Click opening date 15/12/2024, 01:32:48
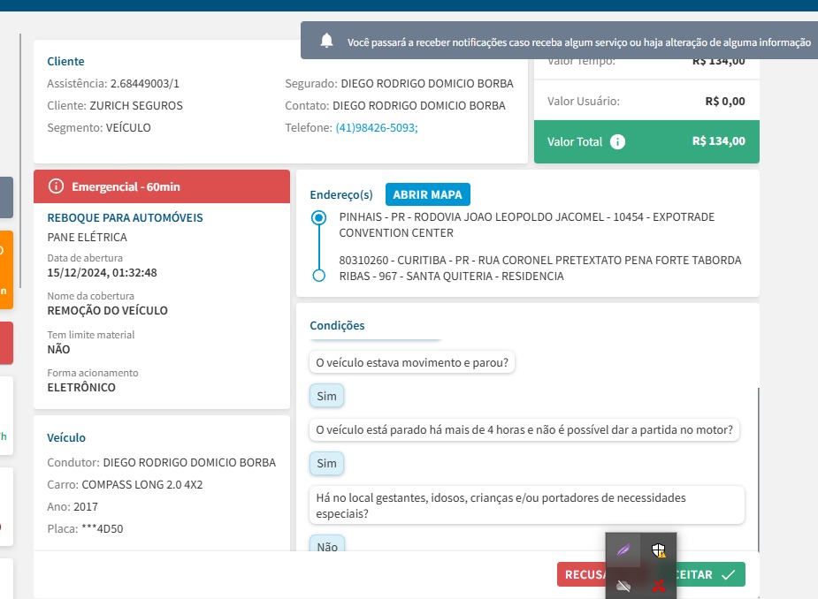818x599 pixels. click(103, 273)
